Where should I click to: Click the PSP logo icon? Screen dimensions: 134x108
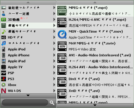click(x=4, y=73)
